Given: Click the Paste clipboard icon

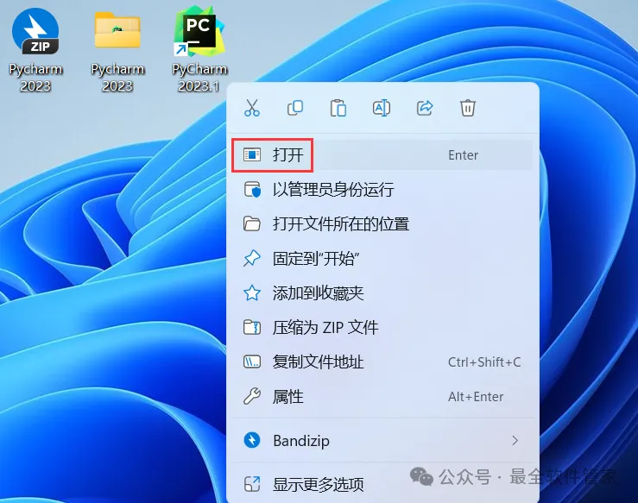Looking at the screenshot, I should pos(338,108).
